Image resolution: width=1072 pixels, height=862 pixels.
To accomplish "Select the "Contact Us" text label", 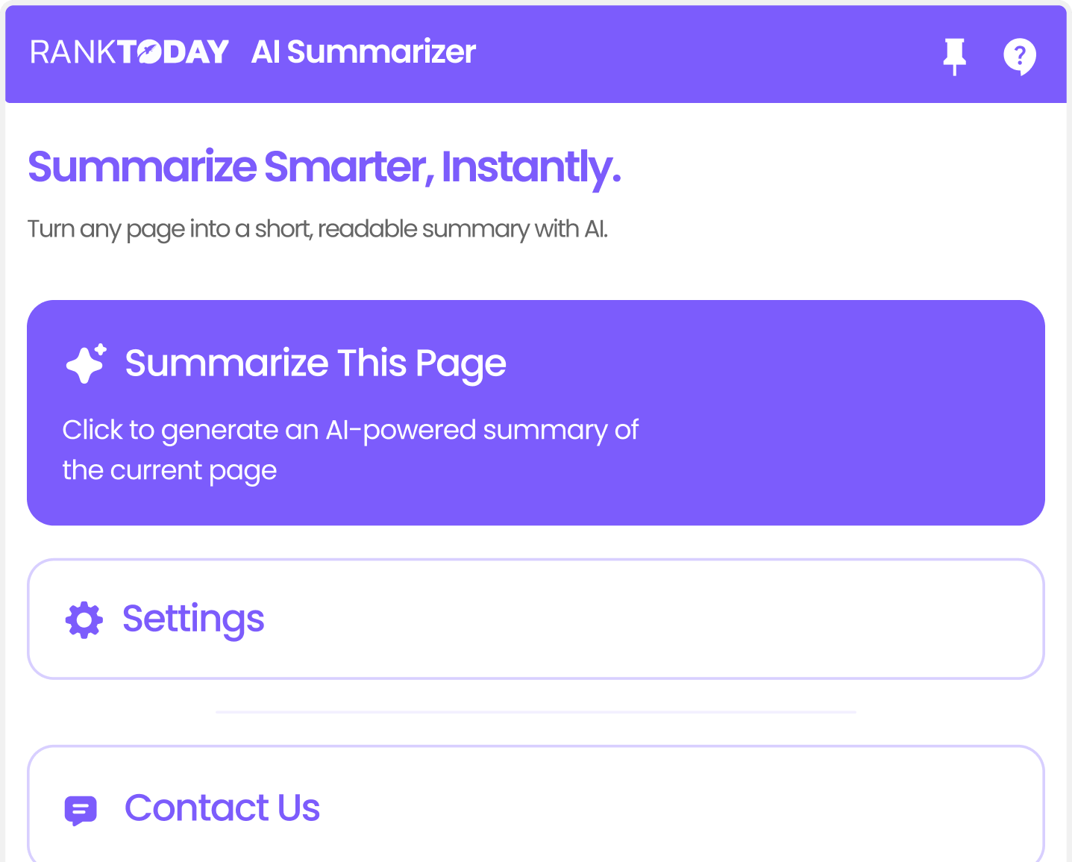I will (222, 808).
